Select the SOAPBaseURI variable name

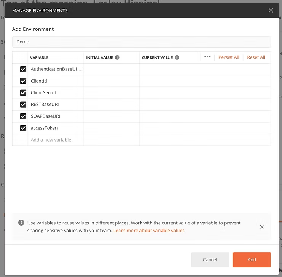point(45,116)
